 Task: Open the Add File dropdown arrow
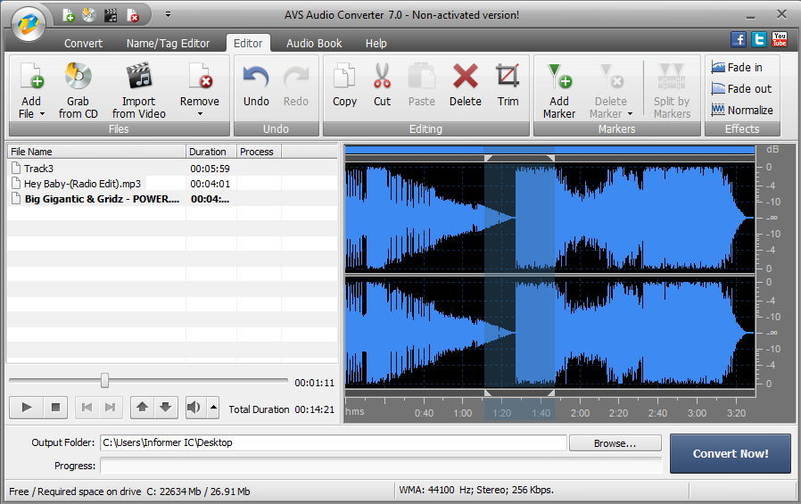(43, 114)
